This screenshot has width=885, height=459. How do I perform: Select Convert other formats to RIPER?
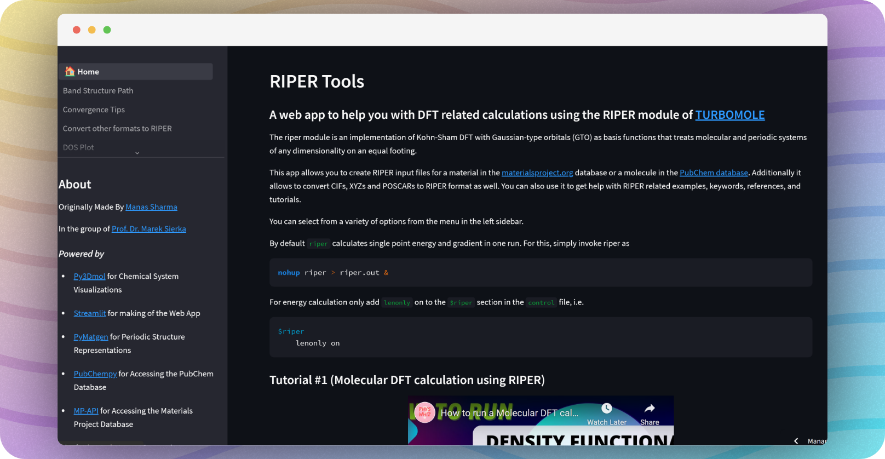pos(117,129)
